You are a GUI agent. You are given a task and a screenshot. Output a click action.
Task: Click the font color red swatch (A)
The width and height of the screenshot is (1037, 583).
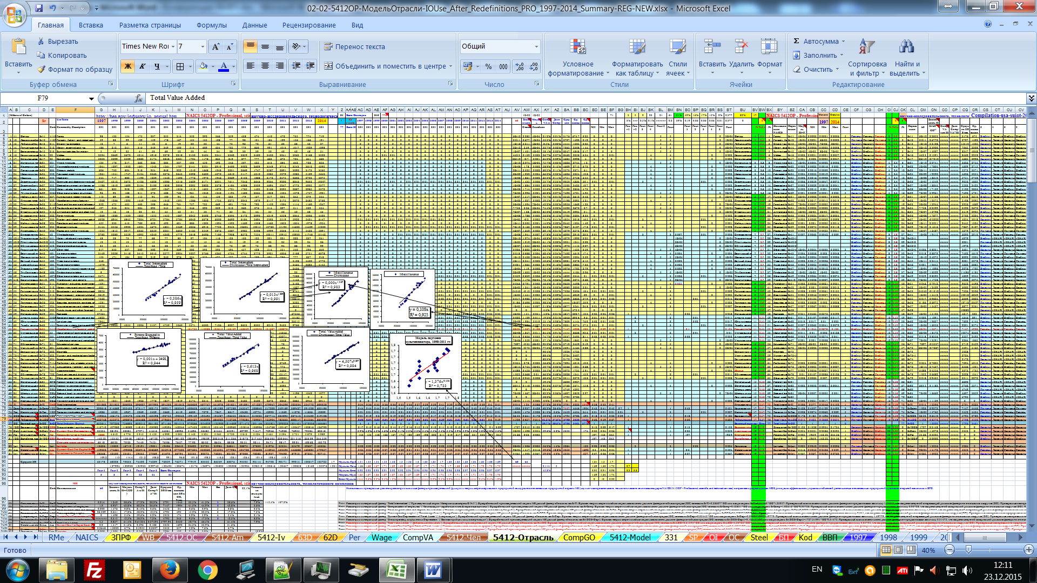[224, 66]
